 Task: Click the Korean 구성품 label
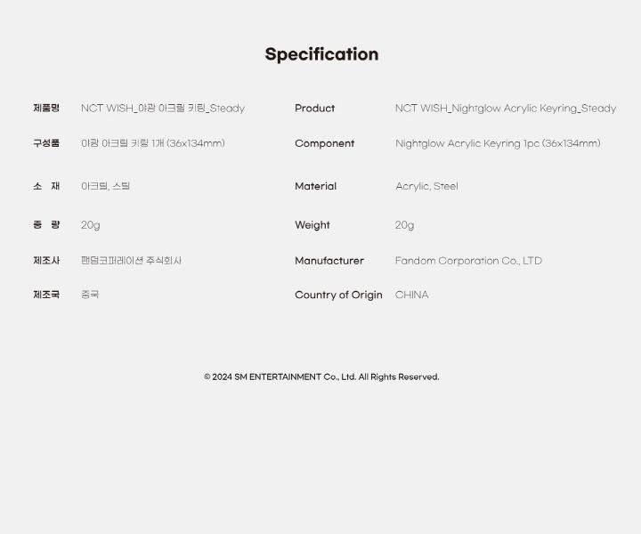(x=46, y=143)
